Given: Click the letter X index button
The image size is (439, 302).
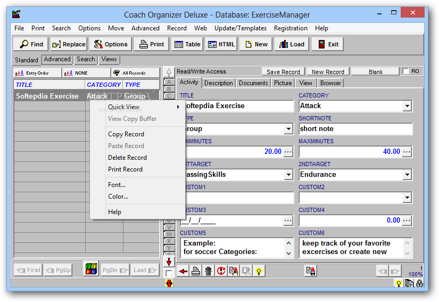Looking at the screenshot, I should point(169,241).
